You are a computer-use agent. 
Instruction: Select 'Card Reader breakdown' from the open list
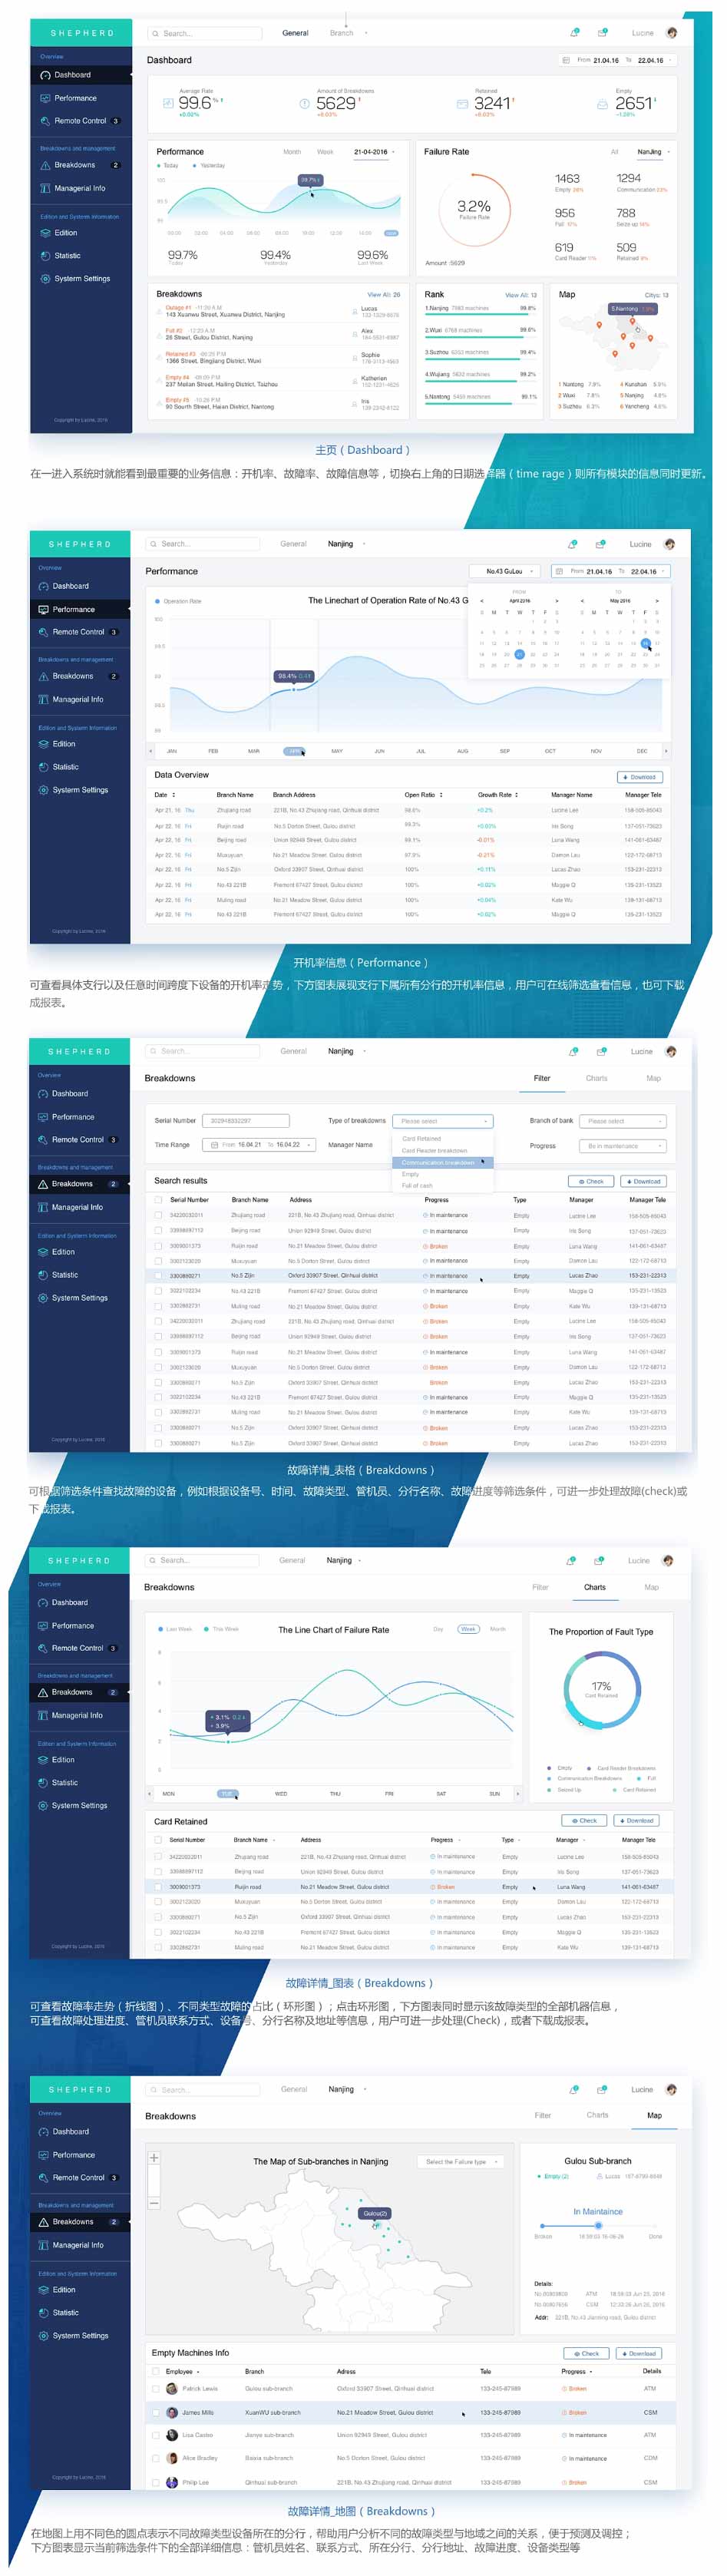tap(434, 1150)
